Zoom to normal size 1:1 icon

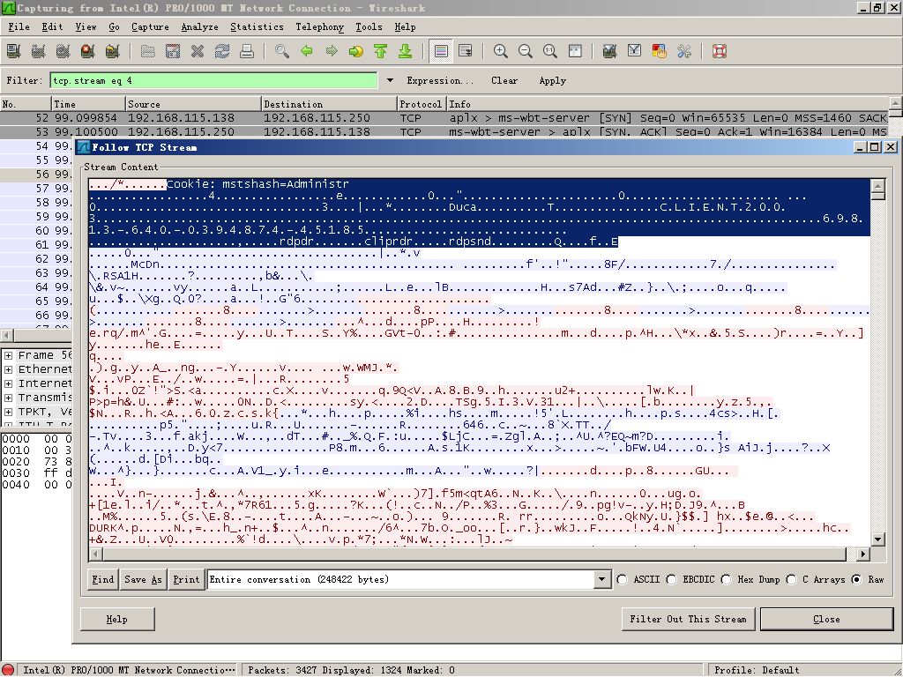click(x=550, y=51)
